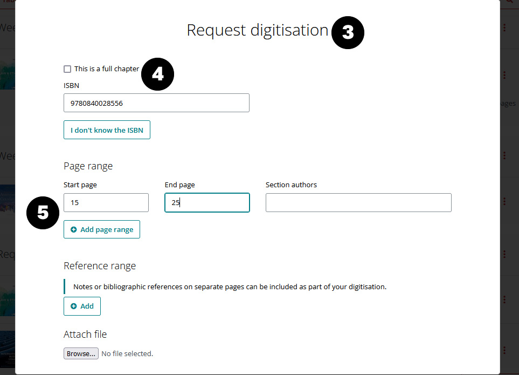Click the plus icon in the reference Add button
This screenshot has width=519, height=375.
click(x=74, y=306)
